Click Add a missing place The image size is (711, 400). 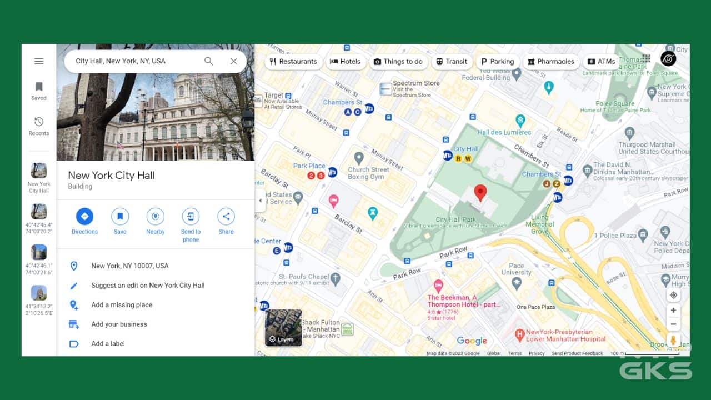tap(122, 305)
